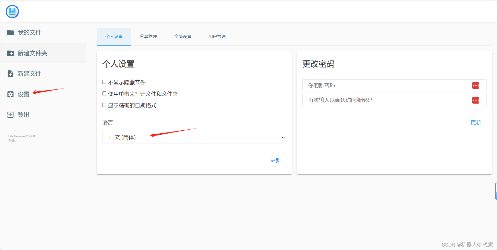The width and height of the screenshot is (497, 250).
Task: Click the 新建文件夹 new folder icon
Action: pos(10,53)
